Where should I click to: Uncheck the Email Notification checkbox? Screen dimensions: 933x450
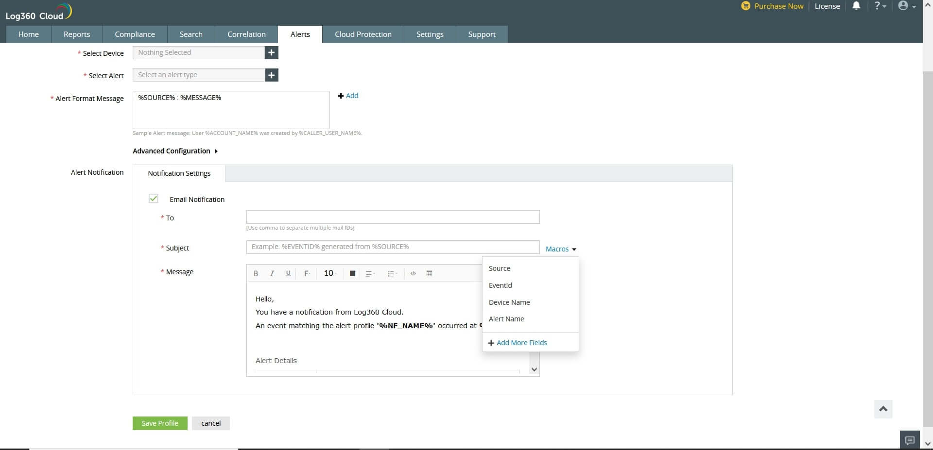coord(154,199)
